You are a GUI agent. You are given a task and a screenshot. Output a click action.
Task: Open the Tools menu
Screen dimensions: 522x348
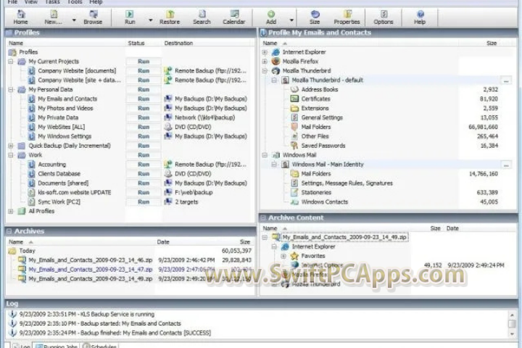point(75,2)
